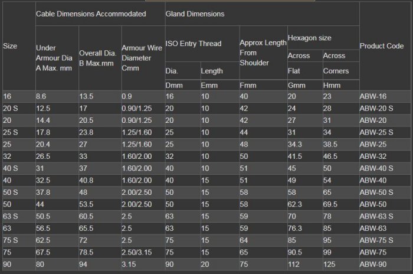This screenshot has height=274, width=413.
Task: Click the ABW-50 S product code cell
Action: (376, 193)
